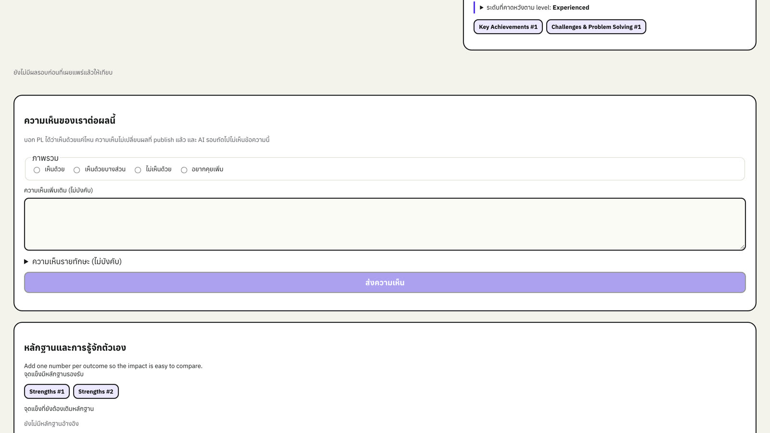
Task: Click the ส่งความเห็น submit button
Action: coord(385,282)
